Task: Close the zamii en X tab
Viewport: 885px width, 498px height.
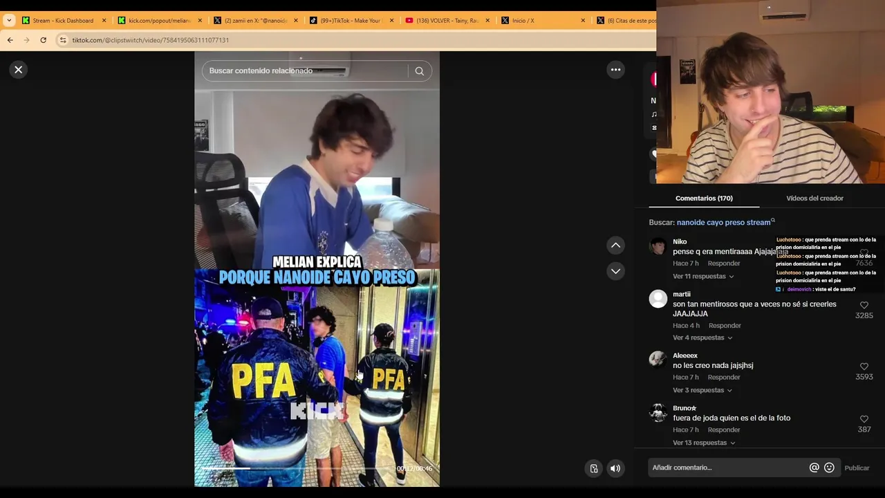Action: tap(296, 21)
